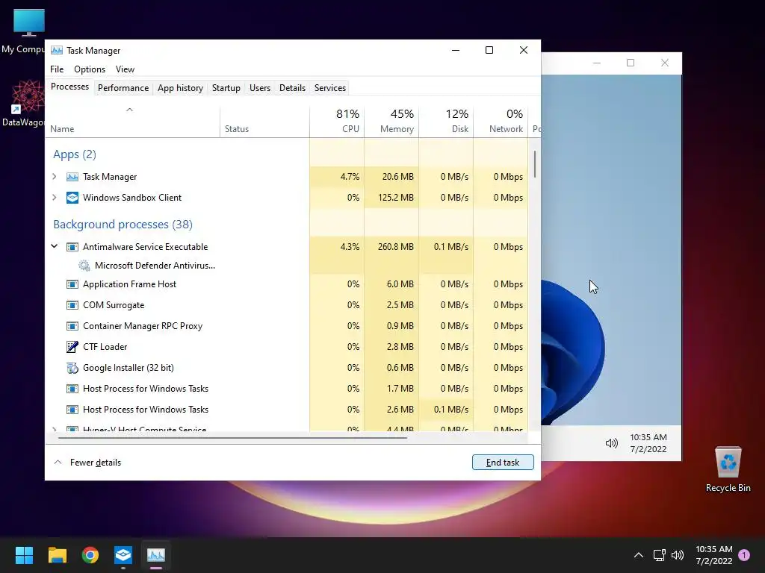This screenshot has height=573, width=765.
Task: Click the Windows Sandbox Client process icon
Action: (72, 197)
